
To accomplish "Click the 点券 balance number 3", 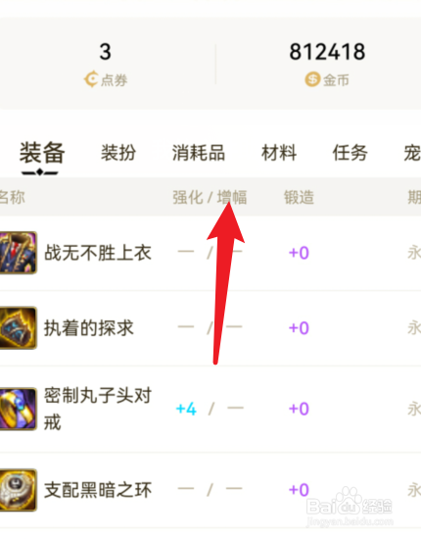I will 106,52.
